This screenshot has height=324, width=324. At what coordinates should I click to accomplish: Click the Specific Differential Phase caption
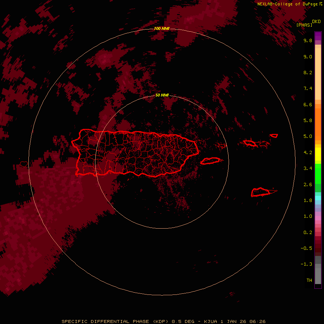point(163,321)
